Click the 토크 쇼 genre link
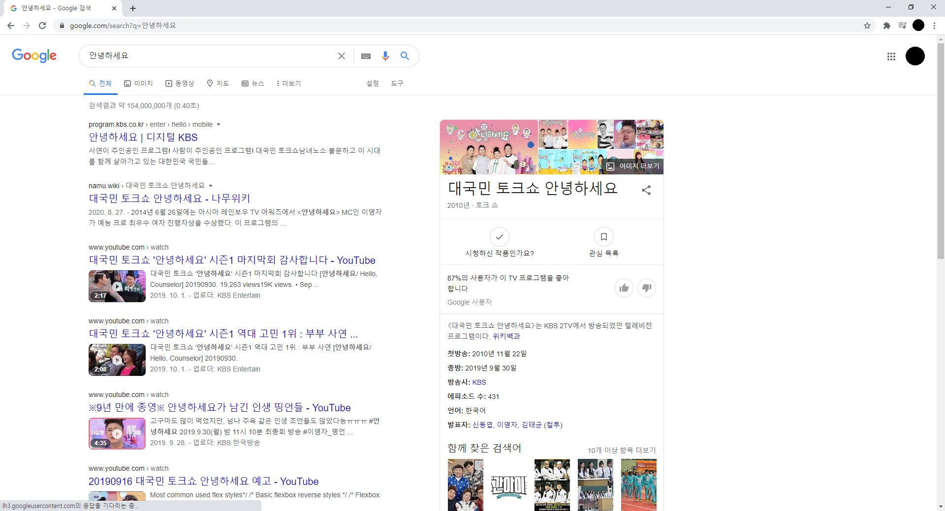Screen dimensions: 945x511 (x=487, y=205)
